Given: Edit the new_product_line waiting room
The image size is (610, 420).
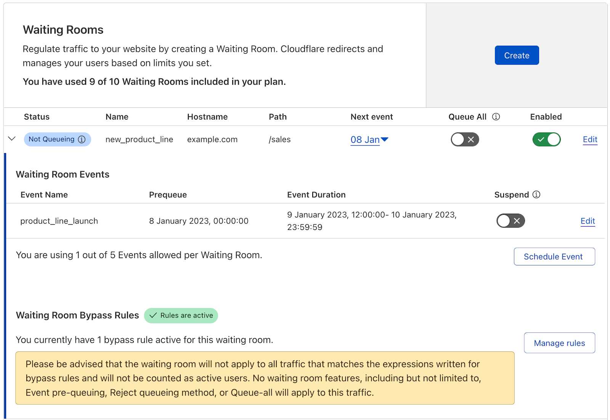Looking at the screenshot, I should pos(590,139).
